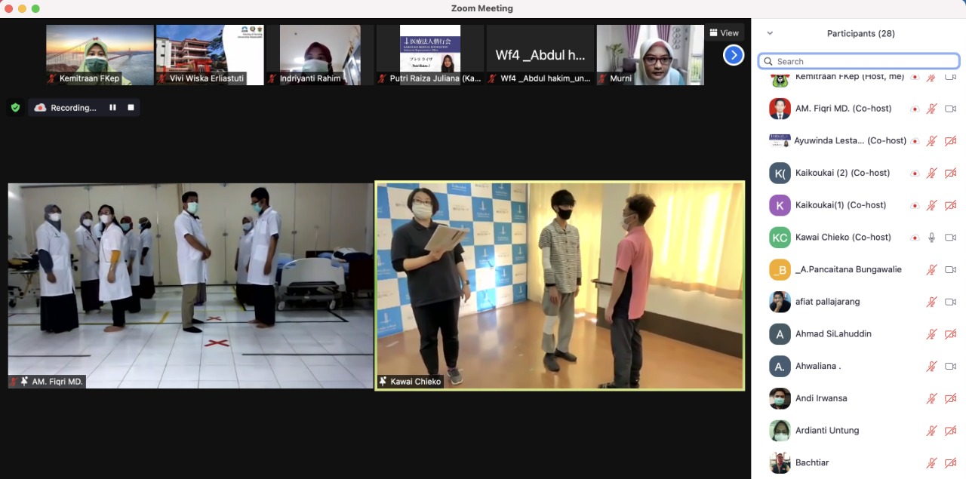Viewport: 966px width, 479px height.
Task: Click recording indicator for Kaikoukai(1)
Action: (x=915, y=205)
